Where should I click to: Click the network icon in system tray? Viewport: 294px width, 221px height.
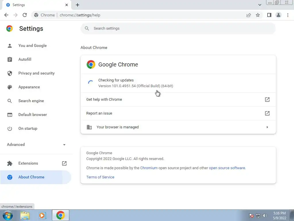[258, 216]
